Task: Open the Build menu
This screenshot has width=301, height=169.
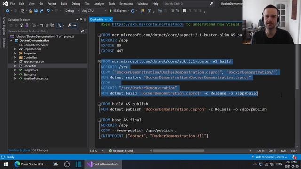Action: tap(64, 4)
